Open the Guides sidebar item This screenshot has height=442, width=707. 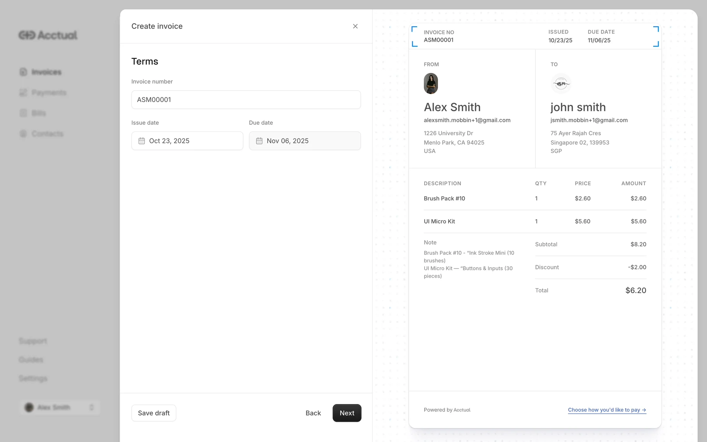pos(31,359)
